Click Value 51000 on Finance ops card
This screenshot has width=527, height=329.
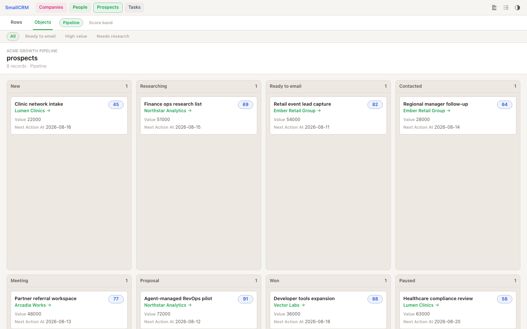[157, 120]
